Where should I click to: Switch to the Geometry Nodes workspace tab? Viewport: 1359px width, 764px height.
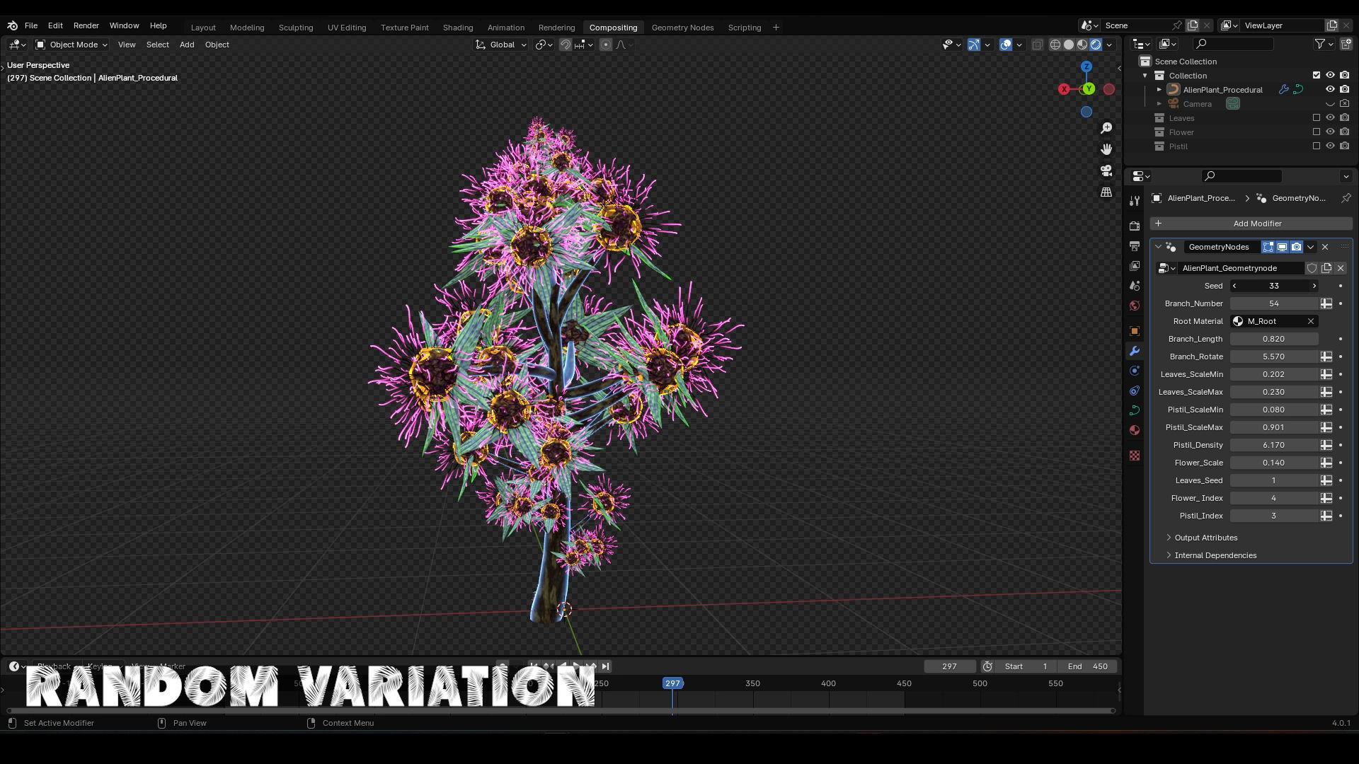[682, 28]
